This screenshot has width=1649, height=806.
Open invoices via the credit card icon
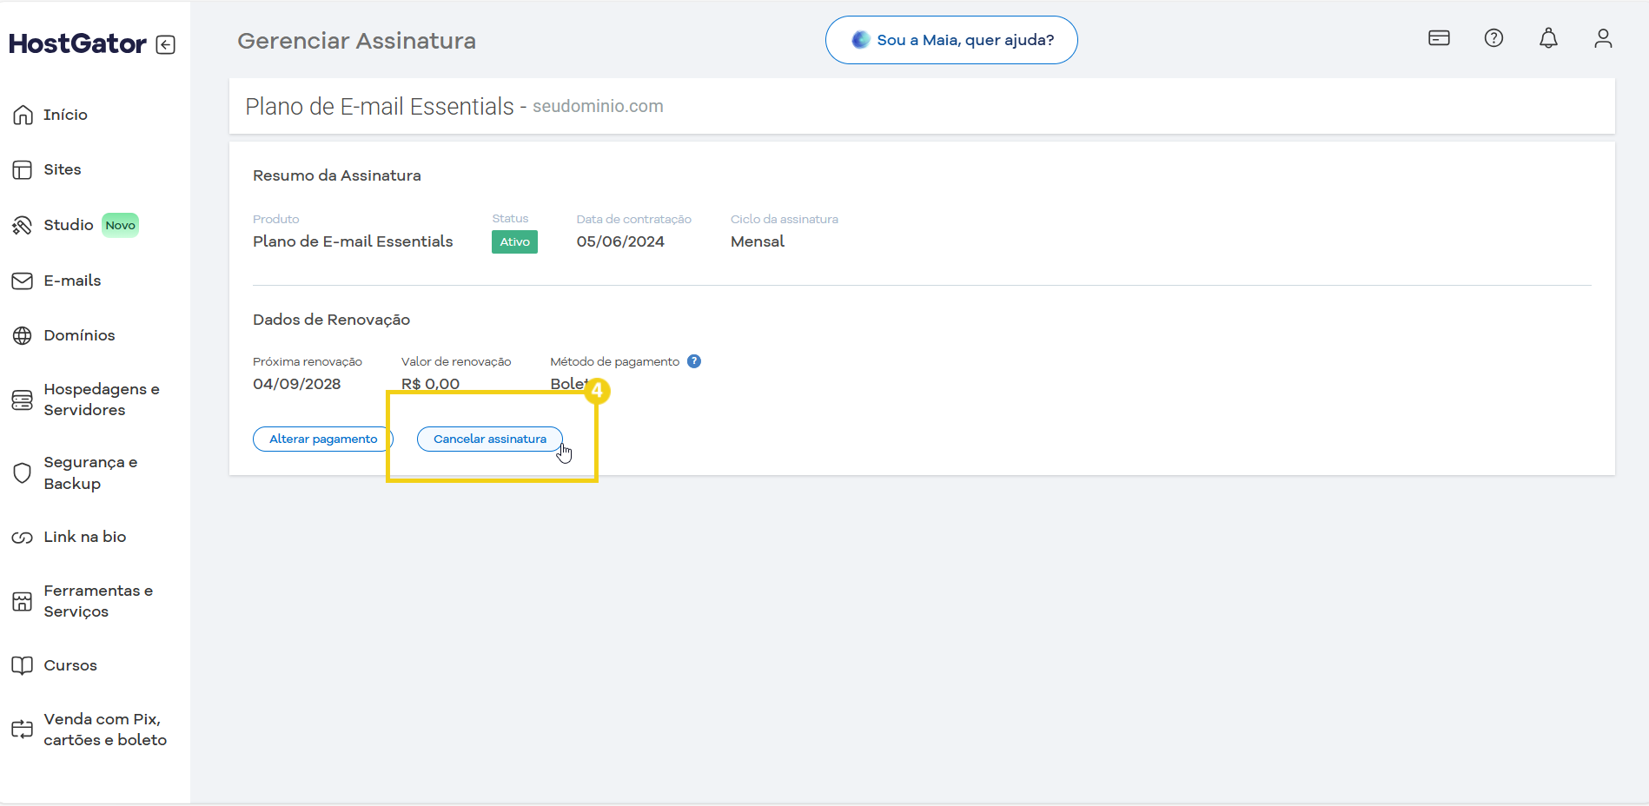(x=1439, y=38)
